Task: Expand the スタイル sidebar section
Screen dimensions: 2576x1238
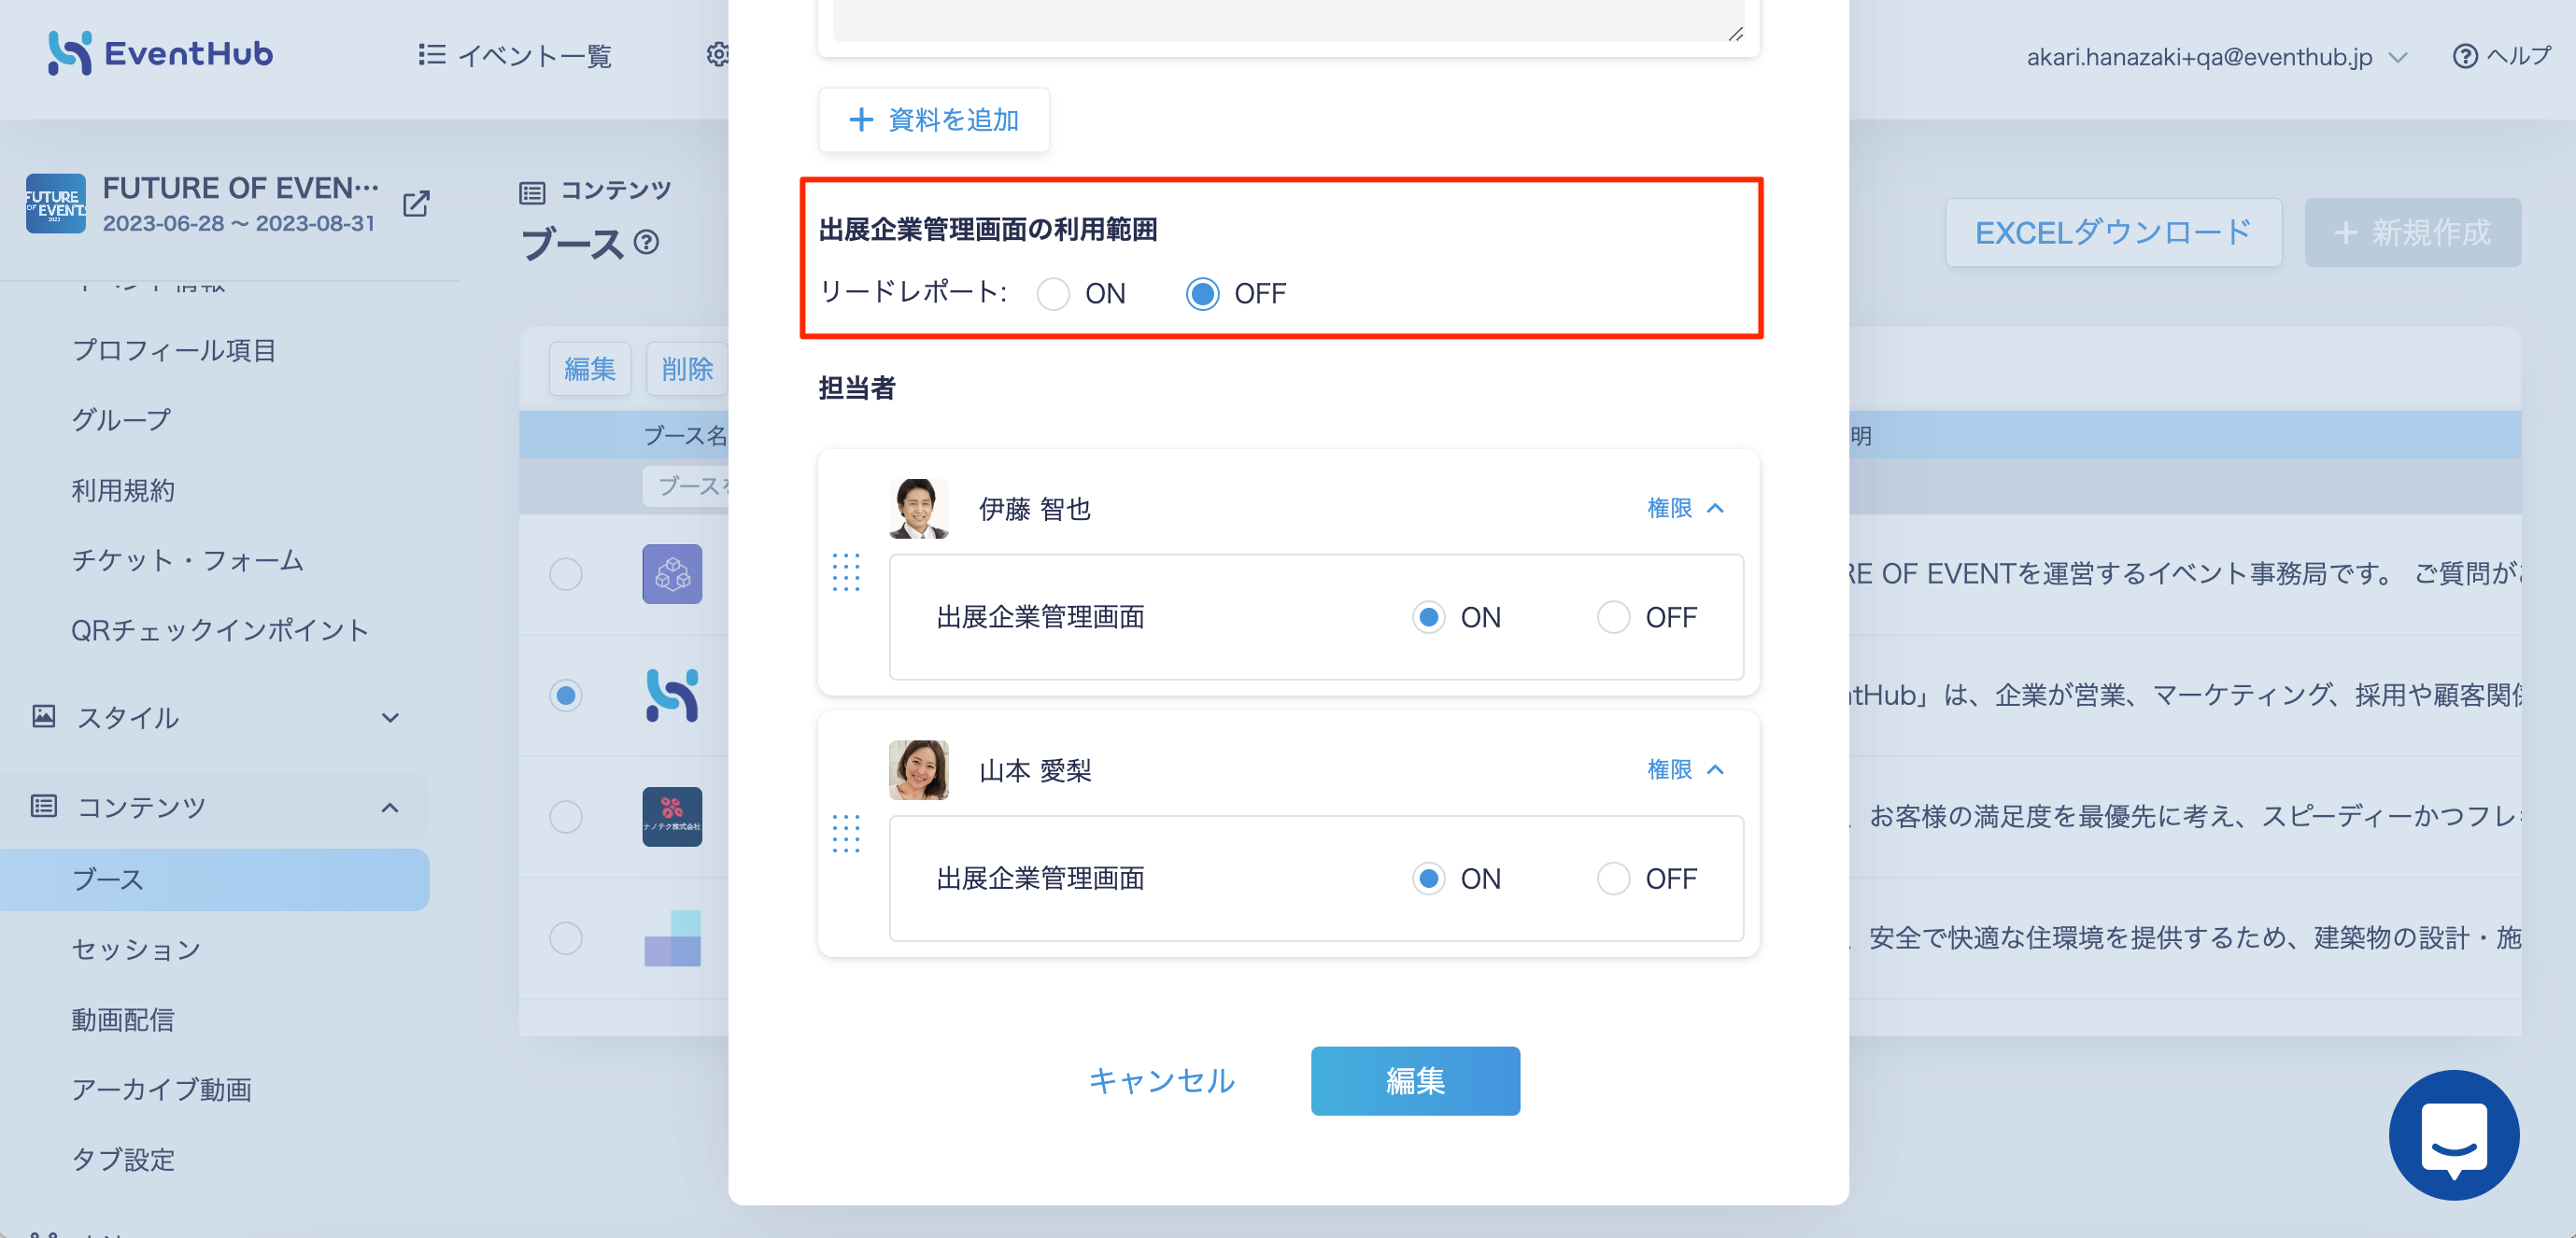Action: pyautogui.click(x=390, y=717)
